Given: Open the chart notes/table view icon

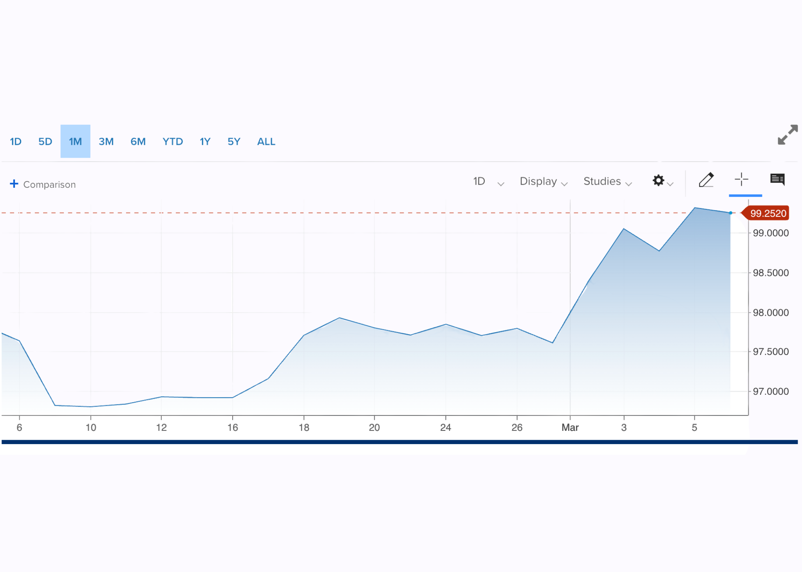Looking at the screenshot, I should pos(777,180).
